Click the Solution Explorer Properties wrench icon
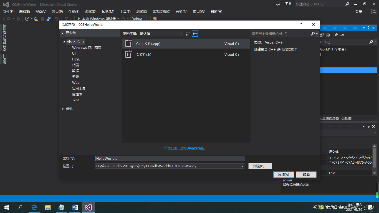The image size is (379, 213). [336, 35]
